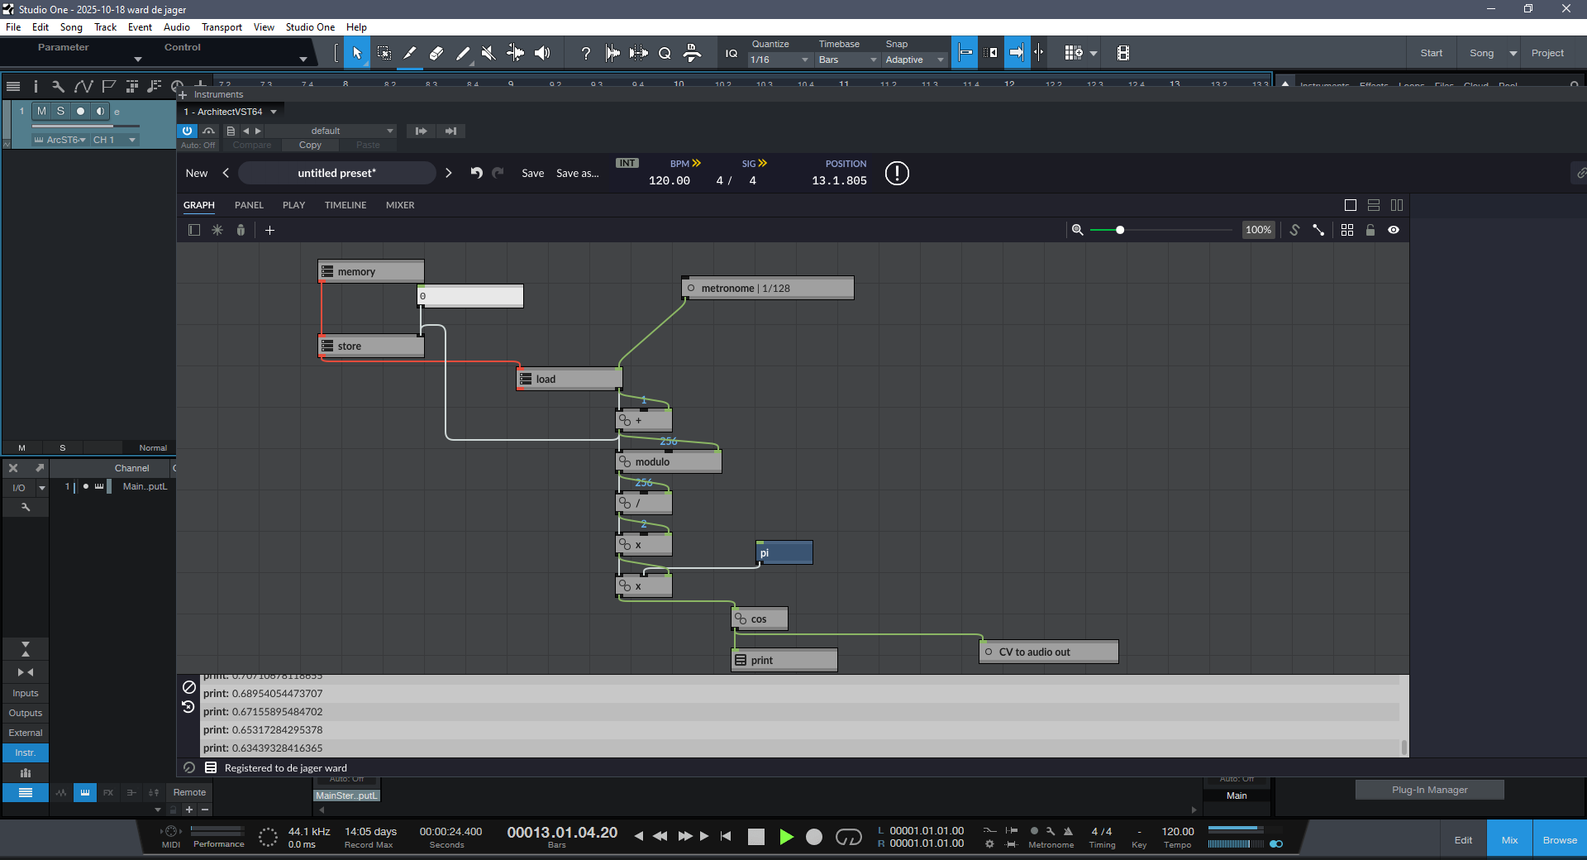
Task: Adjust the graph zoom slider handle
Action: click(x=1120, y=230)
